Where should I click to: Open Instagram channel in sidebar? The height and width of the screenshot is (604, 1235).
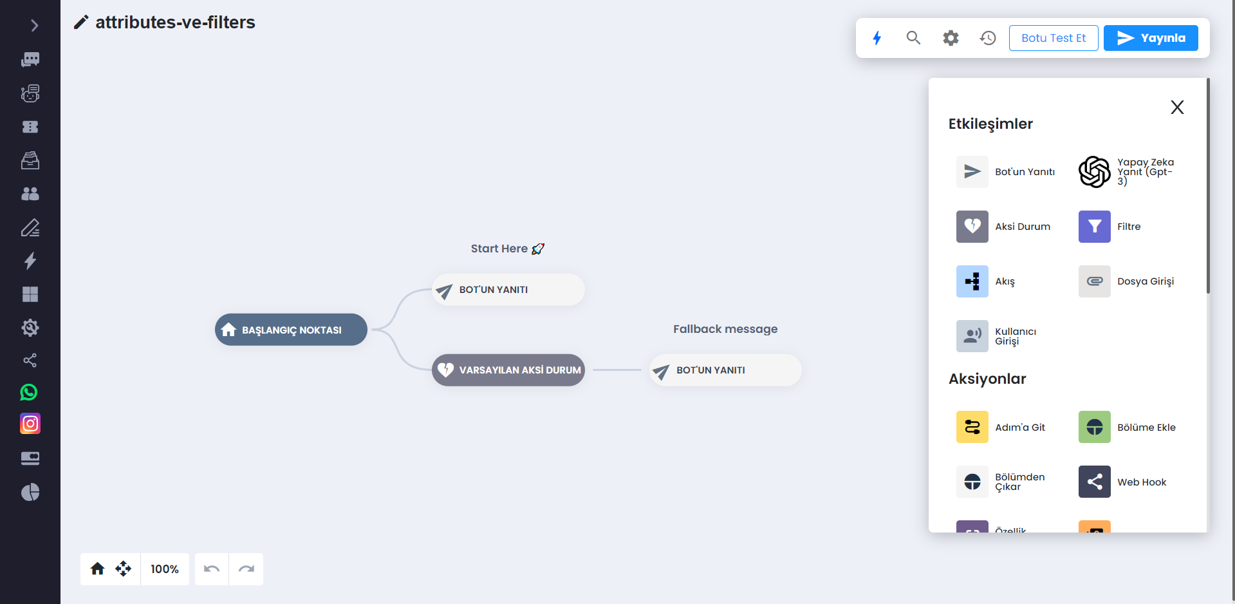click(30, 424)
